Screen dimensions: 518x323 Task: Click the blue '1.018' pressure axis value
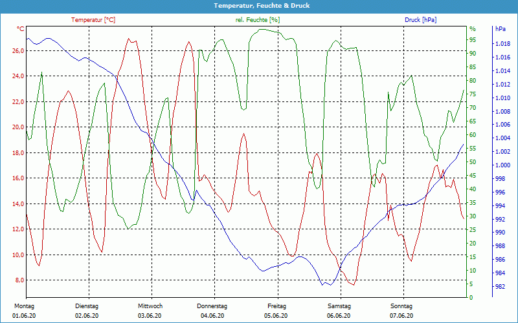tap(503, 44)
